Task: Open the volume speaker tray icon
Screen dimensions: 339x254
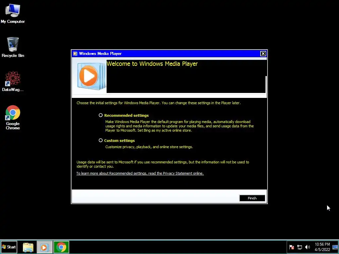Action: click(x=307, y=247)
